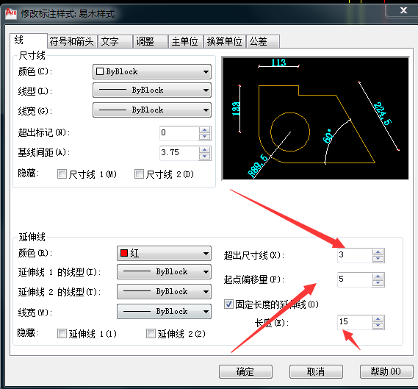Close the 修改标注样式 dialog

point(403,10)
